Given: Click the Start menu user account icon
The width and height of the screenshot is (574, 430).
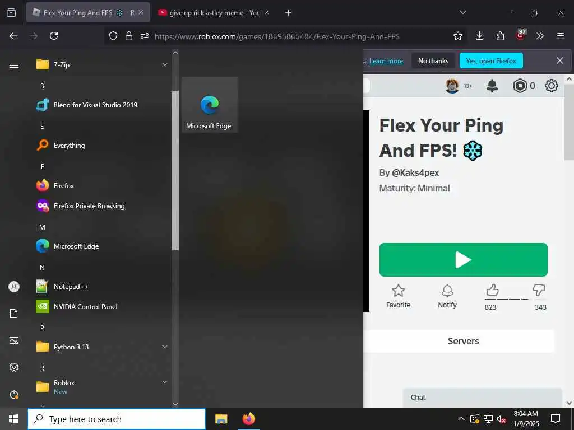Looking at the screenshot, I should pos(14,287).
